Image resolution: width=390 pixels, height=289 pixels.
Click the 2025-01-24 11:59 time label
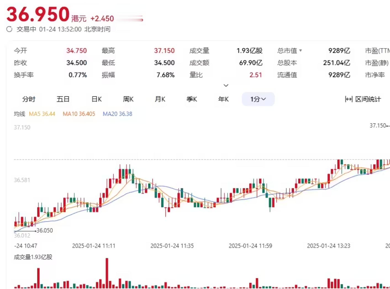[251, 246]
